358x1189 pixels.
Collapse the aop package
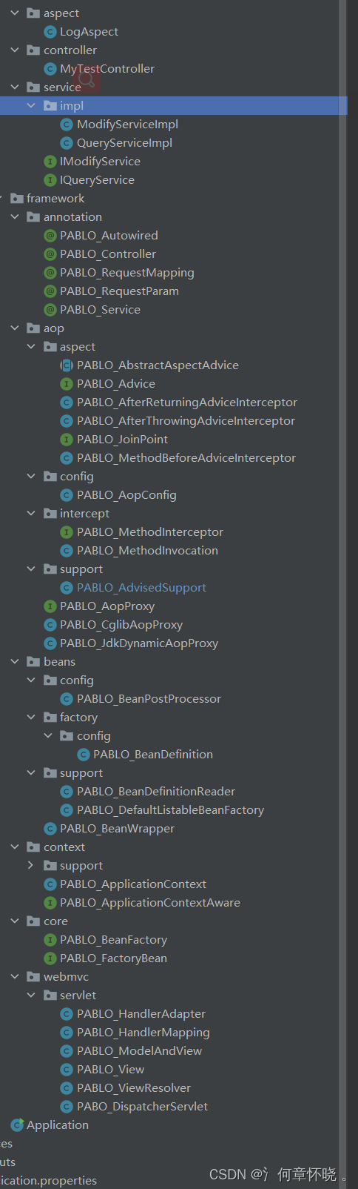[15, 328]
